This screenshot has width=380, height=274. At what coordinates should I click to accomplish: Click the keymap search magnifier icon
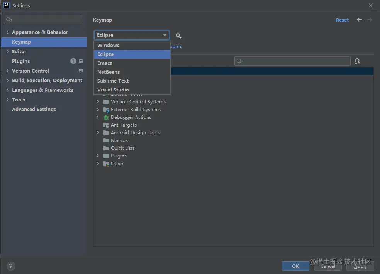239,61
